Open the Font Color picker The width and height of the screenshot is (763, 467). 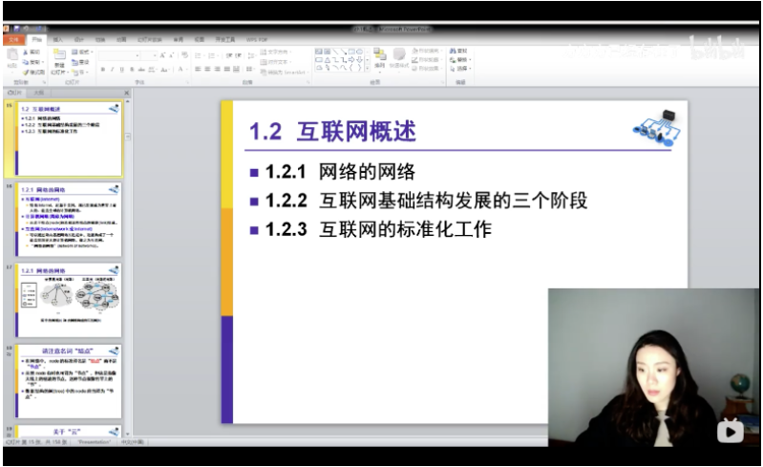[x=181, y=70]
